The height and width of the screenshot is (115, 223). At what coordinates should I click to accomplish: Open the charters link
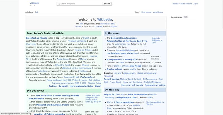point(43,71)
